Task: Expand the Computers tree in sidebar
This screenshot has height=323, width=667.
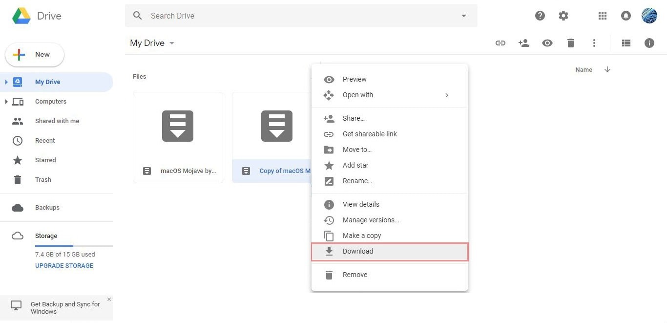Action: [6, 102]
